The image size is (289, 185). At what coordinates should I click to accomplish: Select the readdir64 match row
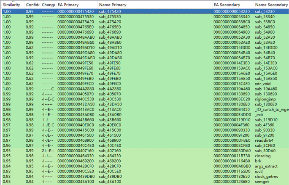pyautogui.click(x=265, y=140)
